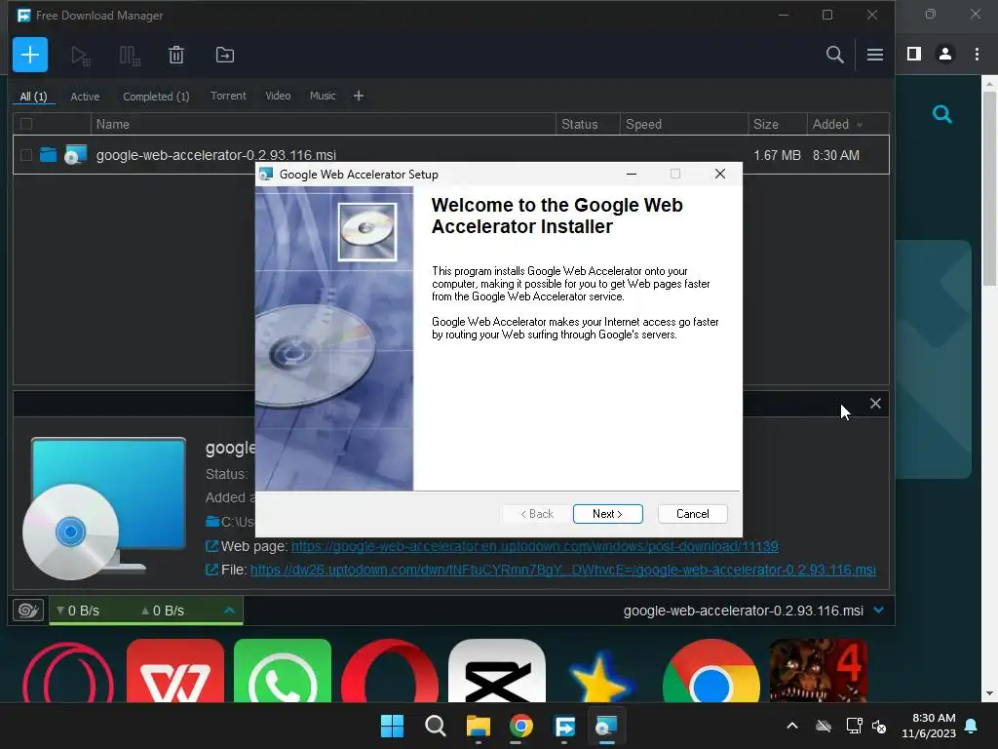Open the browser three-dot menu
The height and width of the screenshot is (749, 998).
click(x=977, y=55)
